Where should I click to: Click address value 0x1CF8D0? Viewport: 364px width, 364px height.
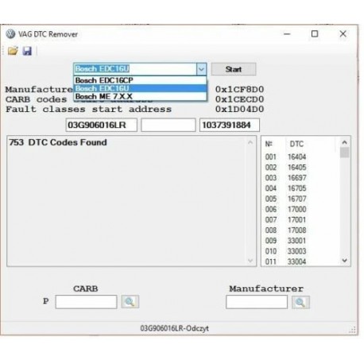[239, 90]
